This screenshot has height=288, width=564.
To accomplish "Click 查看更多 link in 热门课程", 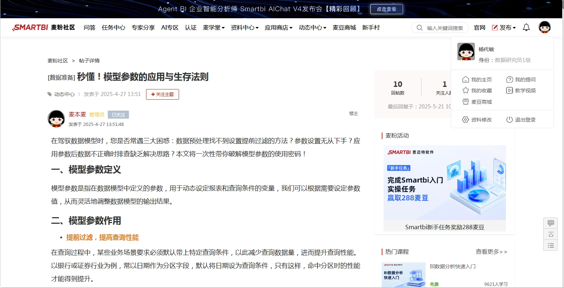I will pyautogui.click(x=491, y=252).
